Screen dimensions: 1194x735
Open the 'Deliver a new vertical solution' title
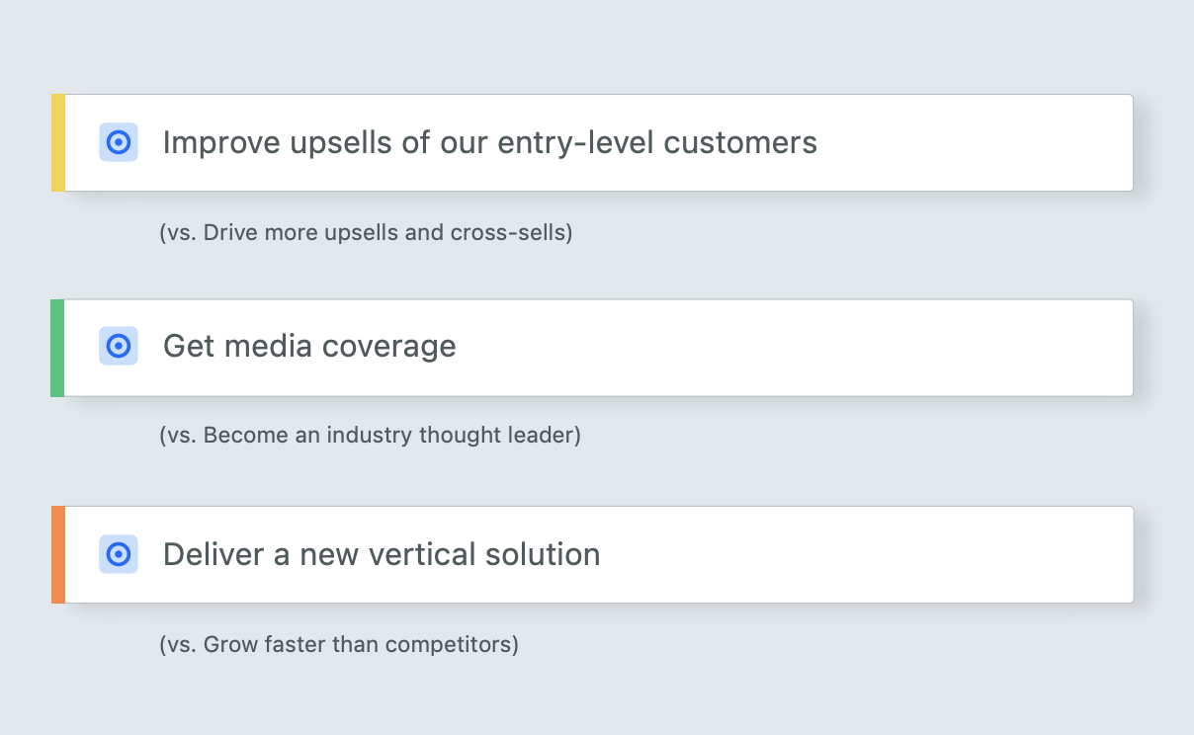pos(382,554)
